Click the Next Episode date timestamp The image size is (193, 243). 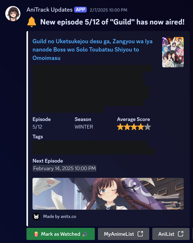(64, 168)
